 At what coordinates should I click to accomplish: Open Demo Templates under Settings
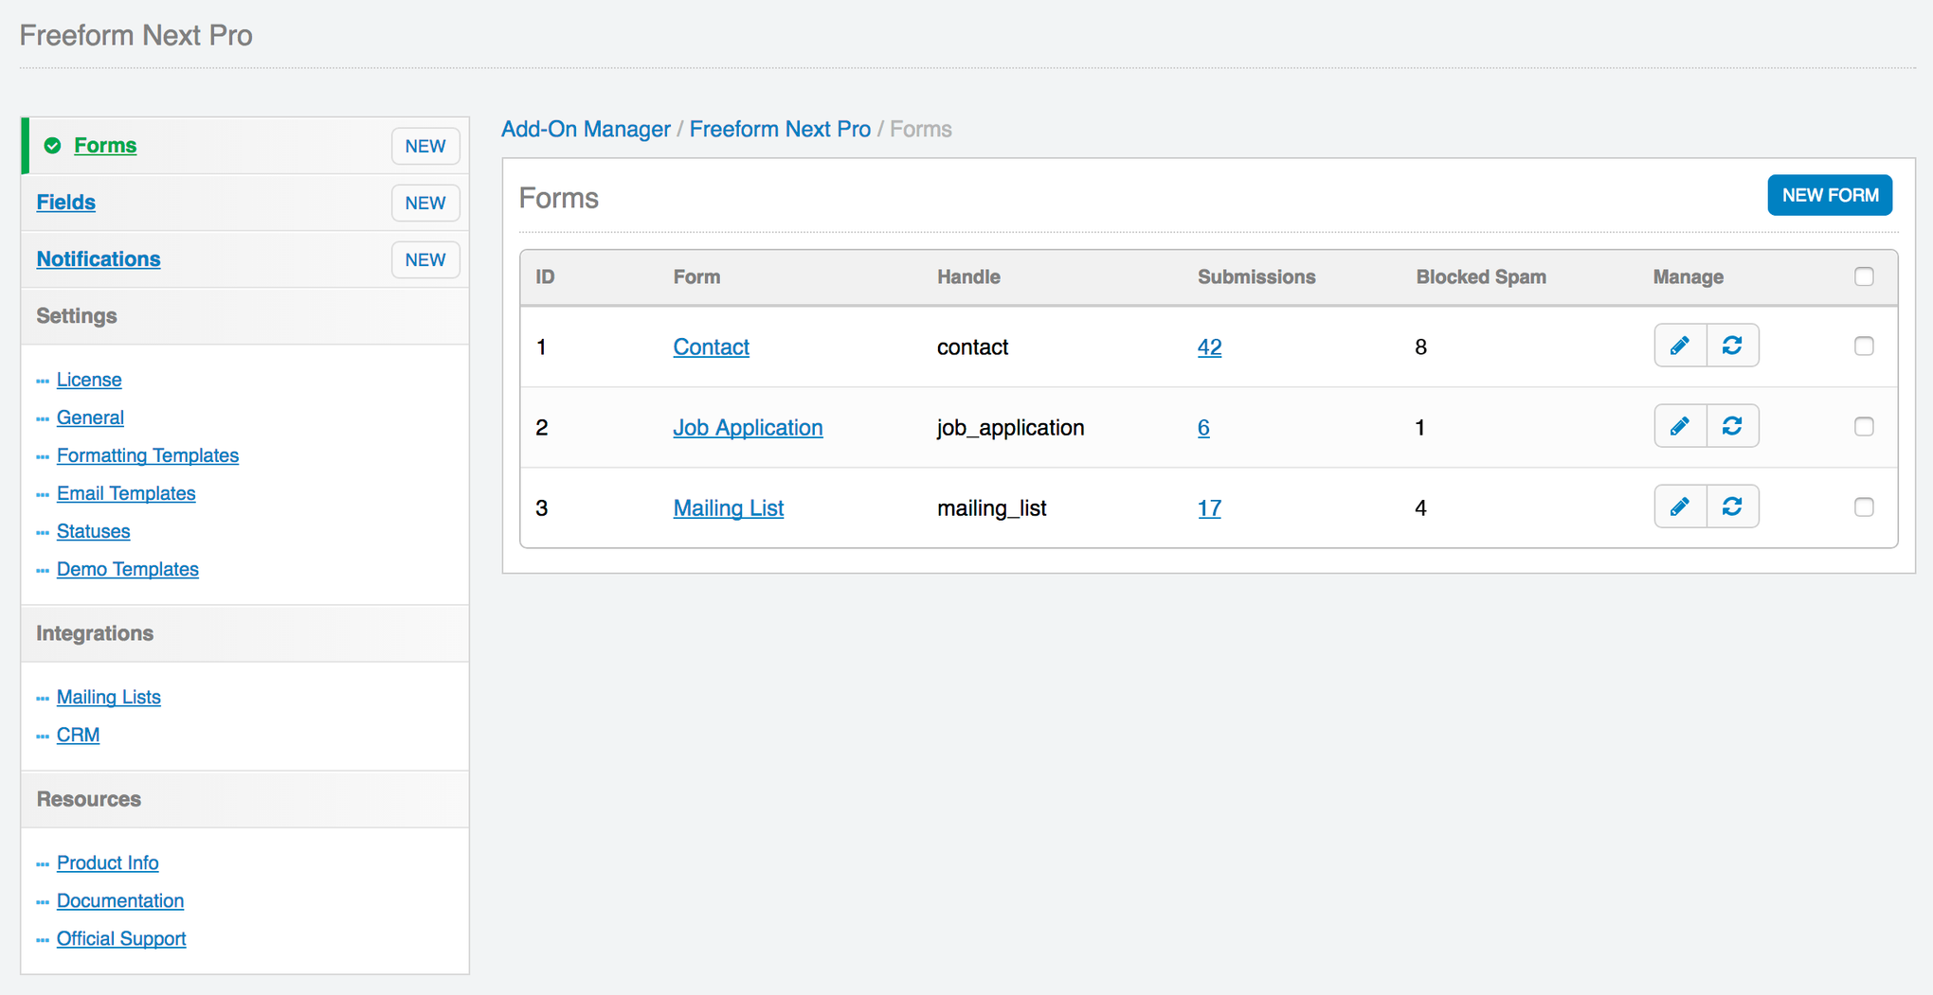tap(127, 569)
